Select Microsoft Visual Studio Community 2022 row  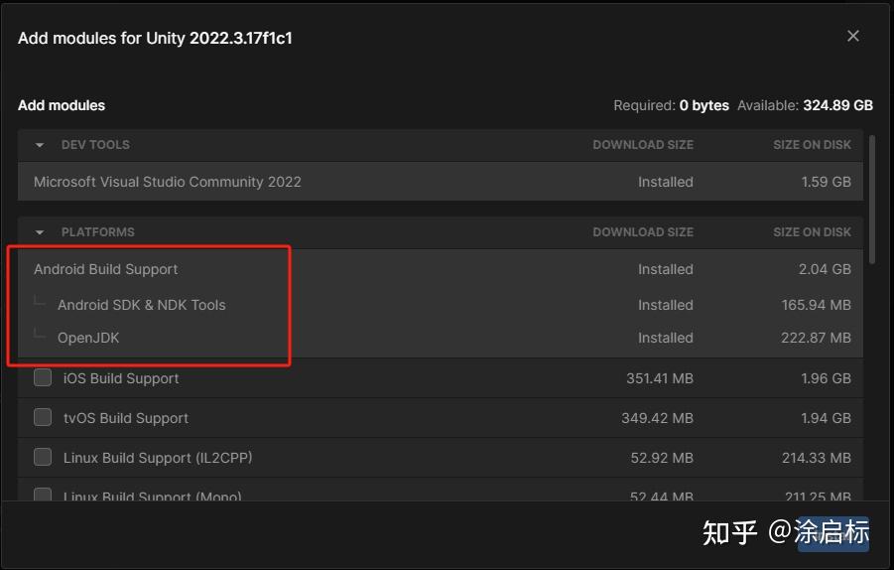coord(441,182)
